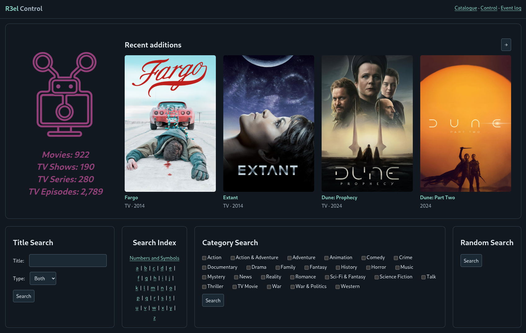526x333 pixels.
Task: Browse titles starting with letter h
Action: click(155, 278)
